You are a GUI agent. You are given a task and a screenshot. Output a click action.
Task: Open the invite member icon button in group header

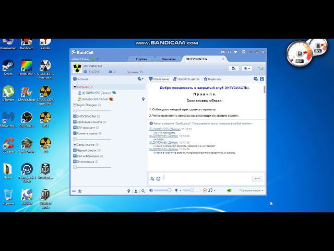233,69
